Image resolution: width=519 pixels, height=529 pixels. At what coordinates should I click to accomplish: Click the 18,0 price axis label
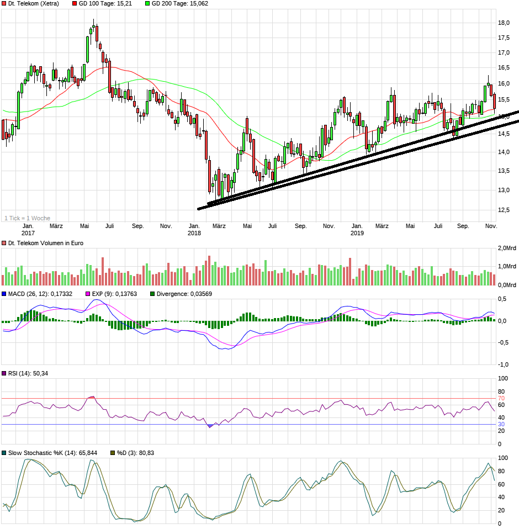tap(504, 23)
